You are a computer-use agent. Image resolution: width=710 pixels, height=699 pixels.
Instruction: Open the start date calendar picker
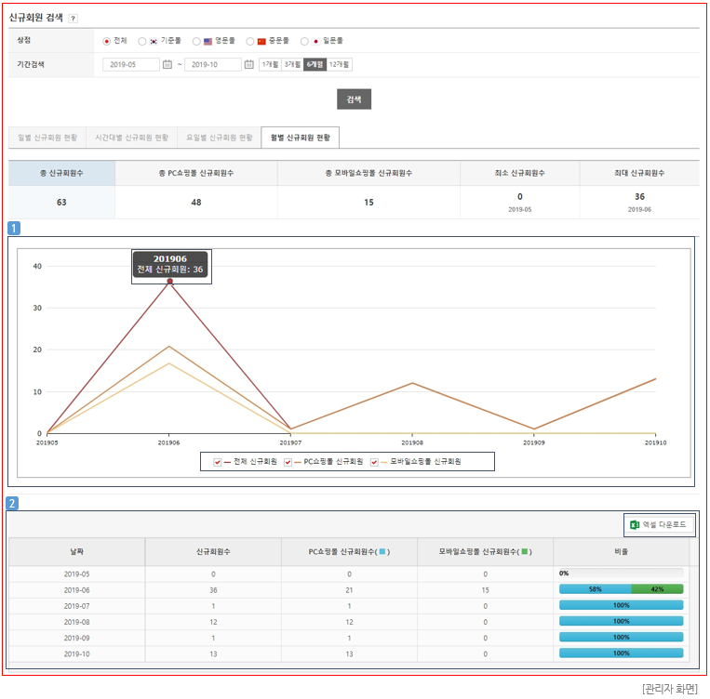pos(167,65)
